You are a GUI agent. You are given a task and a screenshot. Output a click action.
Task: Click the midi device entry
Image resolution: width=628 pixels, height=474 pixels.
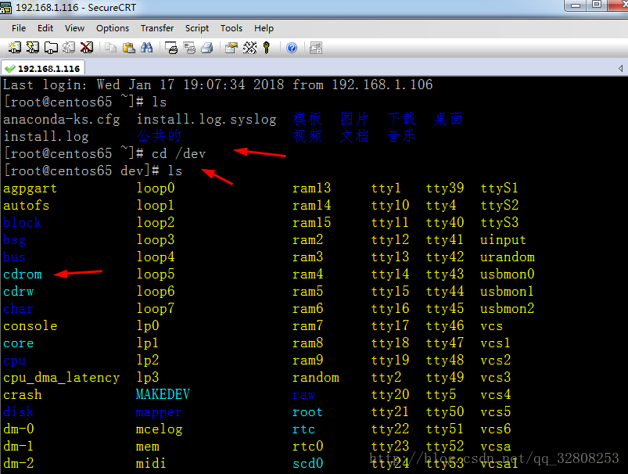pos(151,464)
